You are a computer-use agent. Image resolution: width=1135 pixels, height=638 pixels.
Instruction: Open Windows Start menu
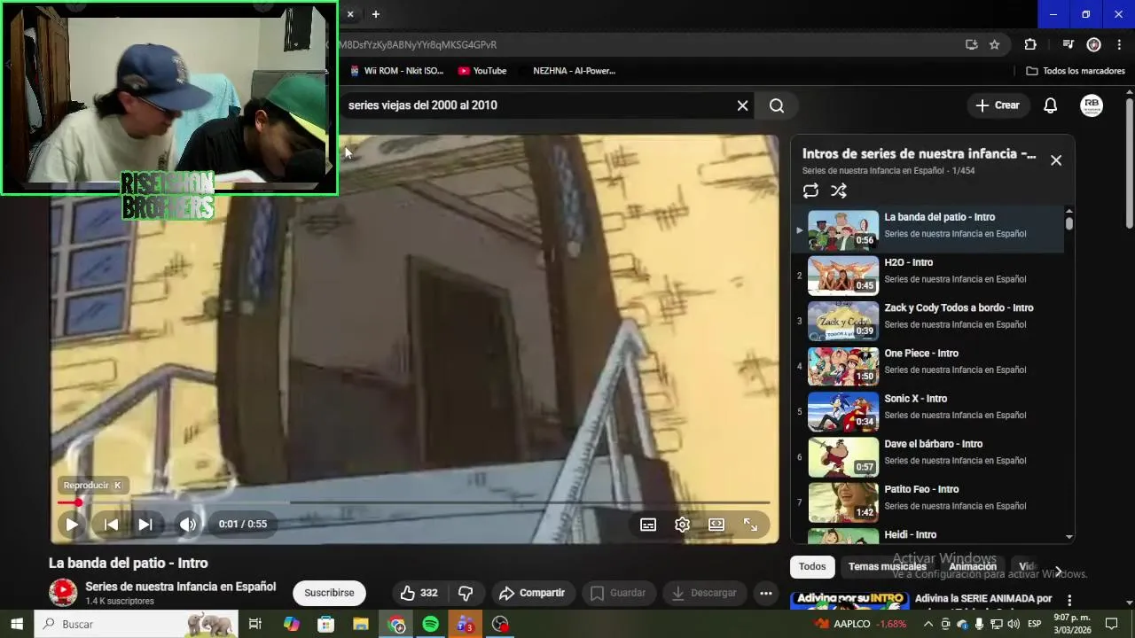[16, 624]
